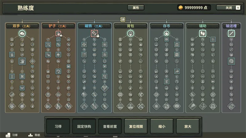Open the 输送槽 tree header
This screenshot has height=138, width=246.
pos(231,26)
